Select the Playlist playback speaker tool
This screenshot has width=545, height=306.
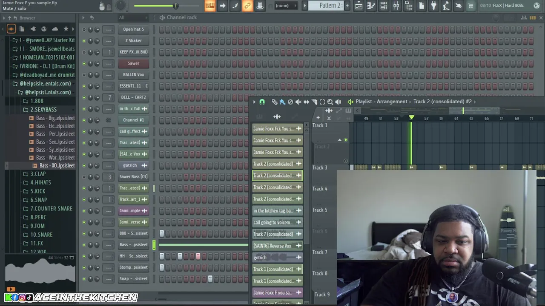[x=338, y=102]
